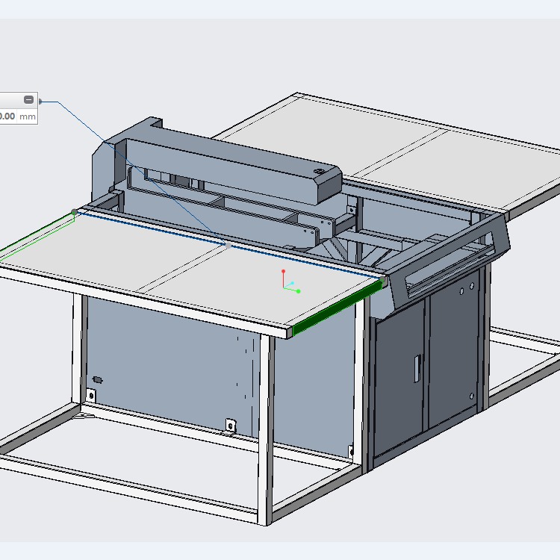The width and height of the screenshot is (560, 560).
Task: Click the red axis handle of triad
Action: click(x=283, y=270)
